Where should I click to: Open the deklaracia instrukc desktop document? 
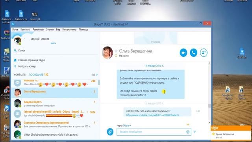click(x=7, y=17)
